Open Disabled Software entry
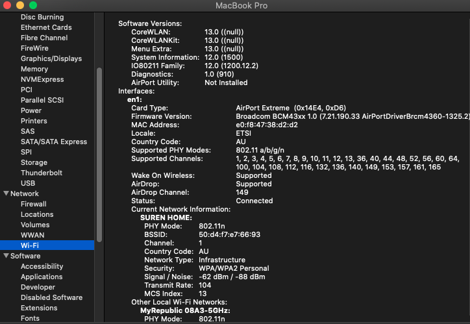Image resolution: width=470 pixels, height=324 pixels. point(51,297)
